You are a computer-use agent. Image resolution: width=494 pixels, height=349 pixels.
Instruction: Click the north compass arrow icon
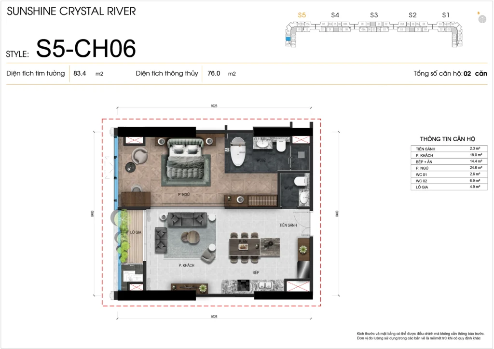[x=482, y=19]
